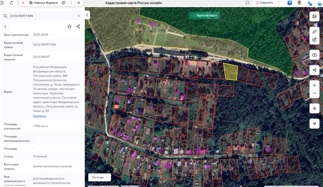The height and width of the screenshot is (187, 323).
Task: Add parcel to favorites with star icon
Action: point(69,26)
